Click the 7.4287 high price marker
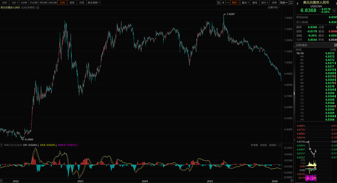This screenshot has height=183, width=337. point(231,14)
